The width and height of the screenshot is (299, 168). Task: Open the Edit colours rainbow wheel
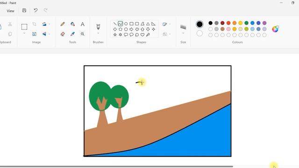click(x=275, y=29)
